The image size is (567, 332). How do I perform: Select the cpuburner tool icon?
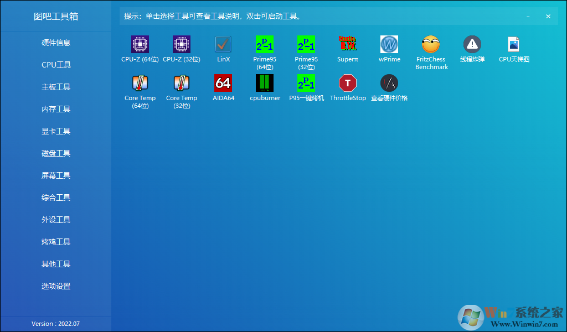click(x=265, y=83)
